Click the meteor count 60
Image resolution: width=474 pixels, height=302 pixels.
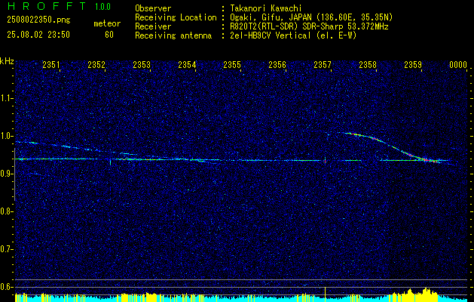click(x=109, y=35)
